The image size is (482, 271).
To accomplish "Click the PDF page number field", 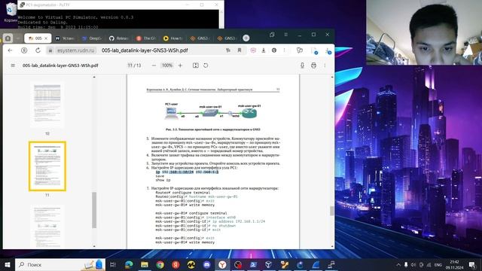I will (x=130, y=65).
